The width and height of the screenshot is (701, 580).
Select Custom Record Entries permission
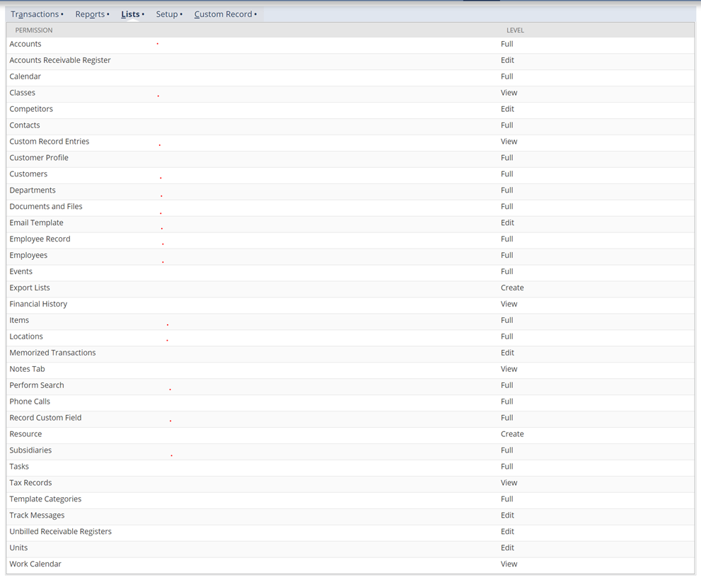50,142
